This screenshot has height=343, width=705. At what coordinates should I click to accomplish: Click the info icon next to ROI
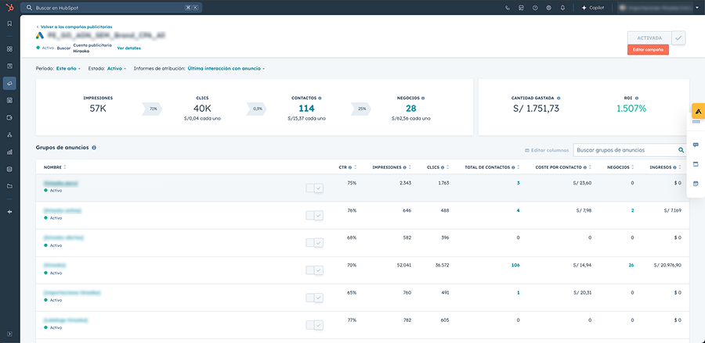click(x=637, y=98)
